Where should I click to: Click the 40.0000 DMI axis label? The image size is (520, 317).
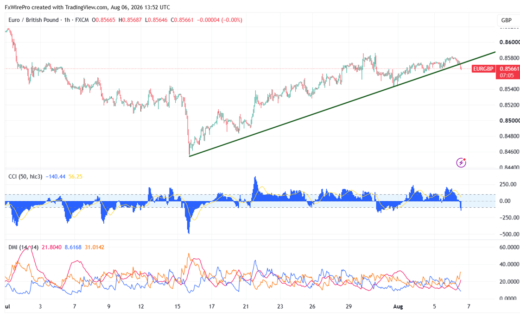(x=509, y=264)
